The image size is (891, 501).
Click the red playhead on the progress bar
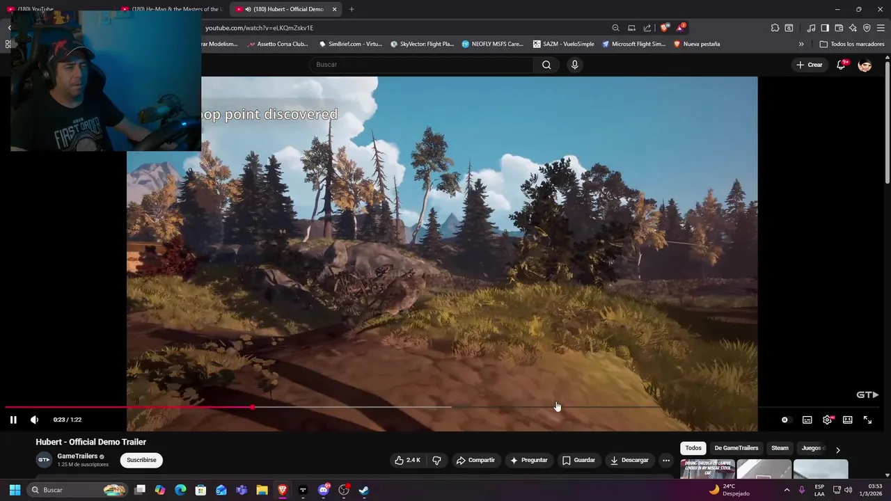pos(252,407)
